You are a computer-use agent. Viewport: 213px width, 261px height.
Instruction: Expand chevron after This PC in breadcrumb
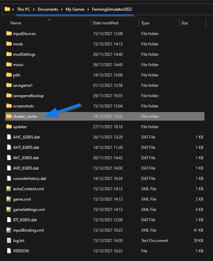coord(35,9)
